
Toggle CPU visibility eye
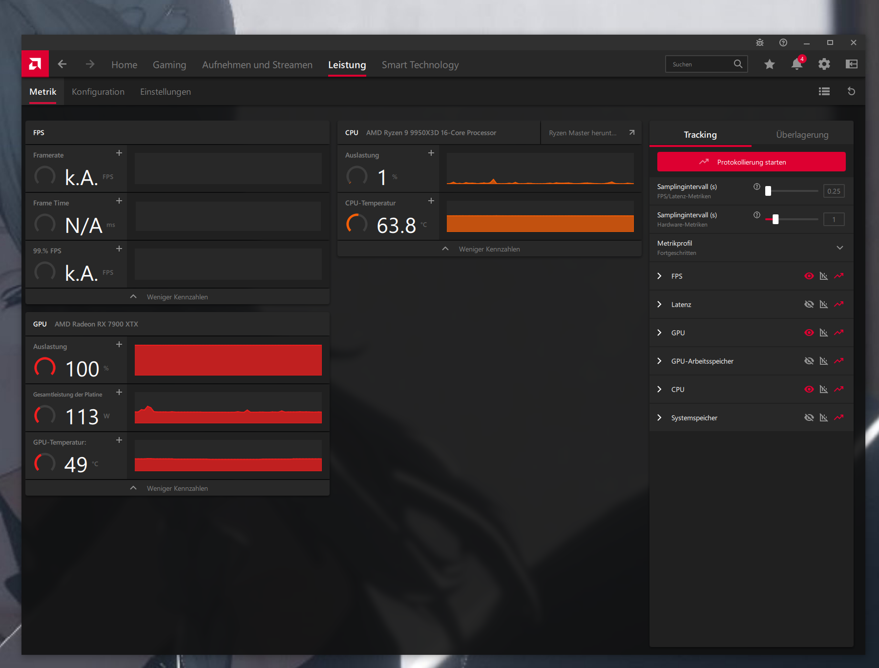(809, 389)
